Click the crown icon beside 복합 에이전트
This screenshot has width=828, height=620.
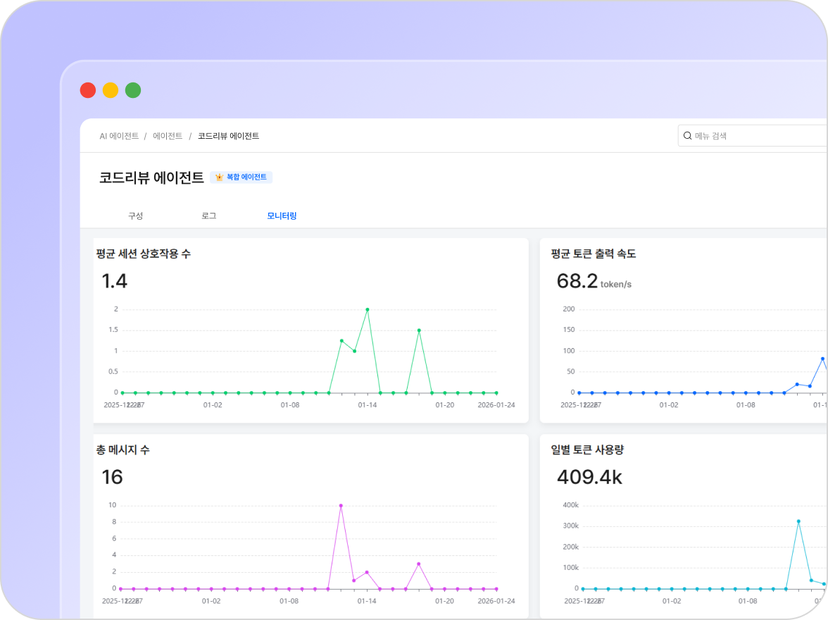coord(219,178)
